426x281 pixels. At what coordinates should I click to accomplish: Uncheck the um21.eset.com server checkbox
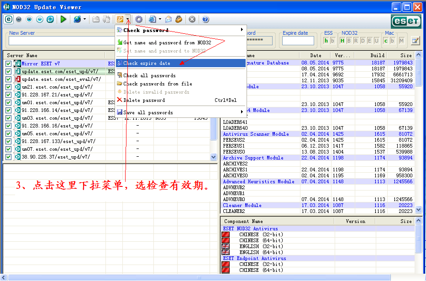point(8,87)
